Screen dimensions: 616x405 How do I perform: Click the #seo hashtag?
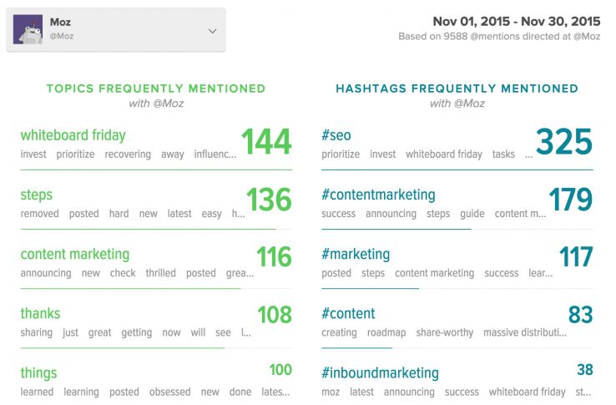click(x=336, y=135)
